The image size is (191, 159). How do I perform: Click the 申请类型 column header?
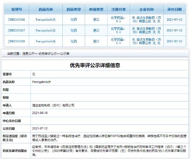(96, 9)
